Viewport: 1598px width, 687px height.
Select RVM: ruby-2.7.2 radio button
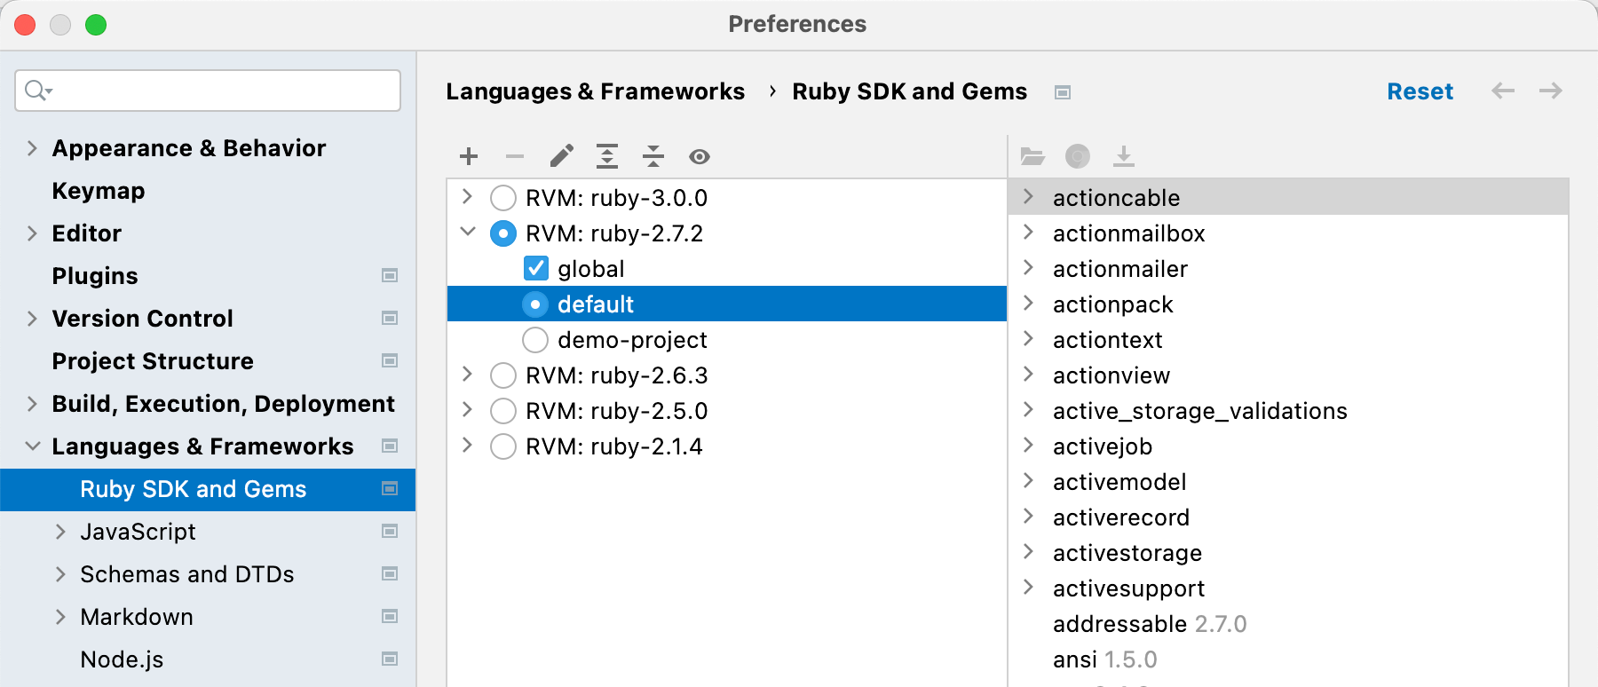(x=503, y=233)
